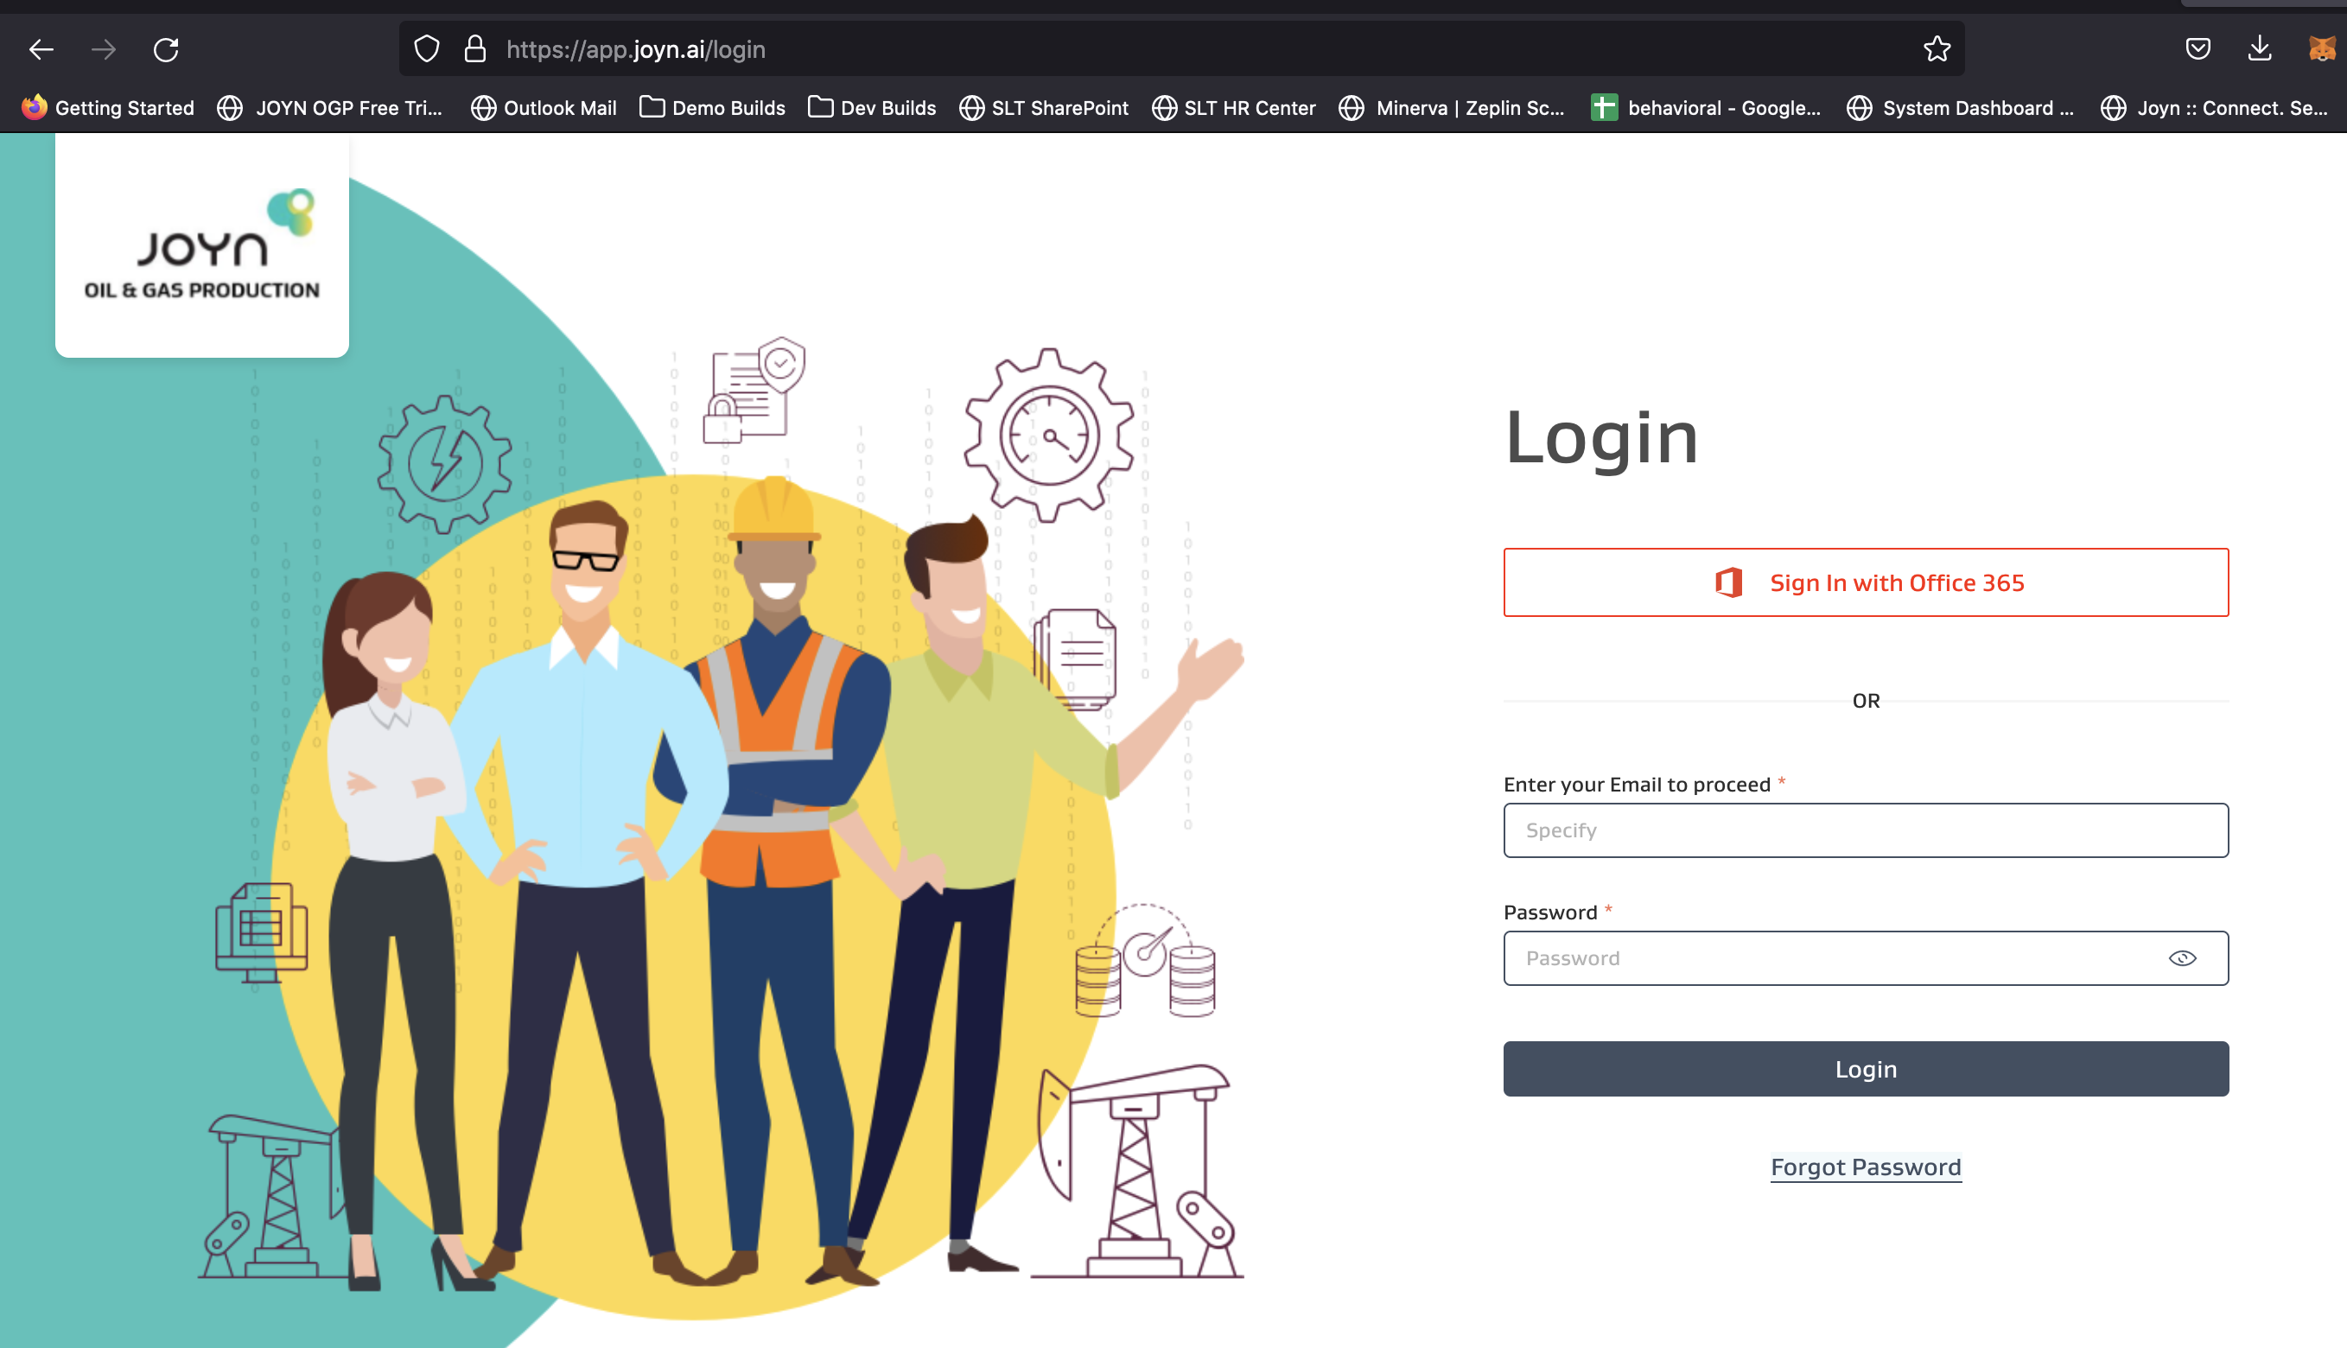2347x1348 pixels.
Task: Click the browser back arrow
Action: click(41, 49)
